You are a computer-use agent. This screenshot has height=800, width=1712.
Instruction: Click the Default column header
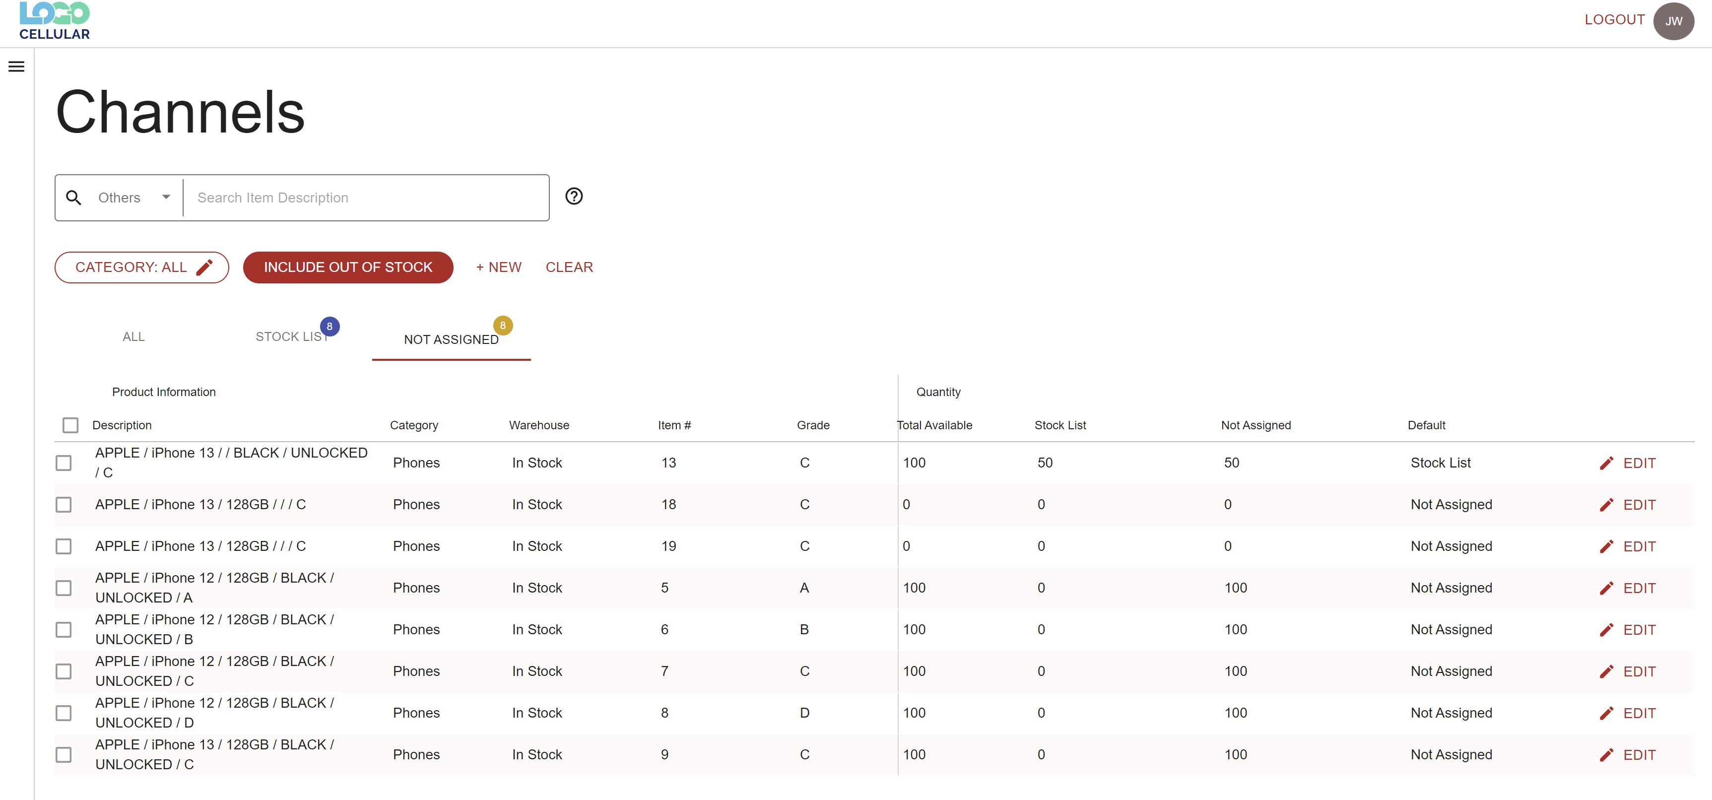coord(1426,425)
